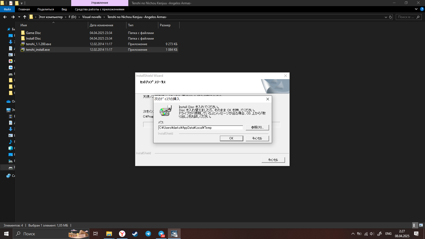The width and height of the screenshot is (425, 239).
Task: Open Steam from the taskbar
Action: click(135, 234)
